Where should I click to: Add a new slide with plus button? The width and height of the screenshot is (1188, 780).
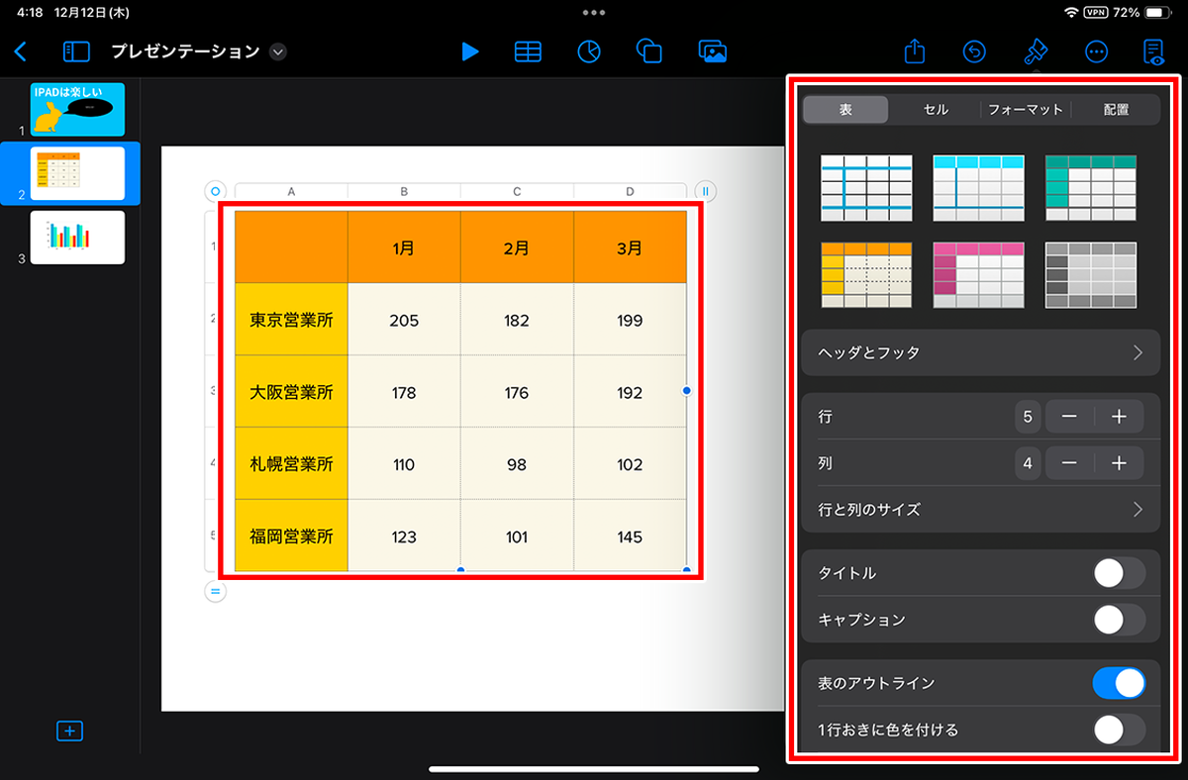[x=69, y=731]
